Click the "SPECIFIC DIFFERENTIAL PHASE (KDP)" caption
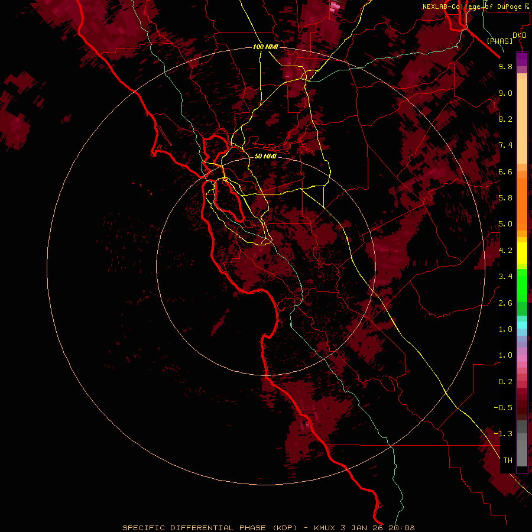 (x=210, y=528)
